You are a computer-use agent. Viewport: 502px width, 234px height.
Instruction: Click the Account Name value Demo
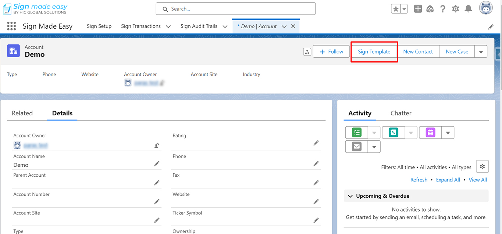[x=21, y=165]
